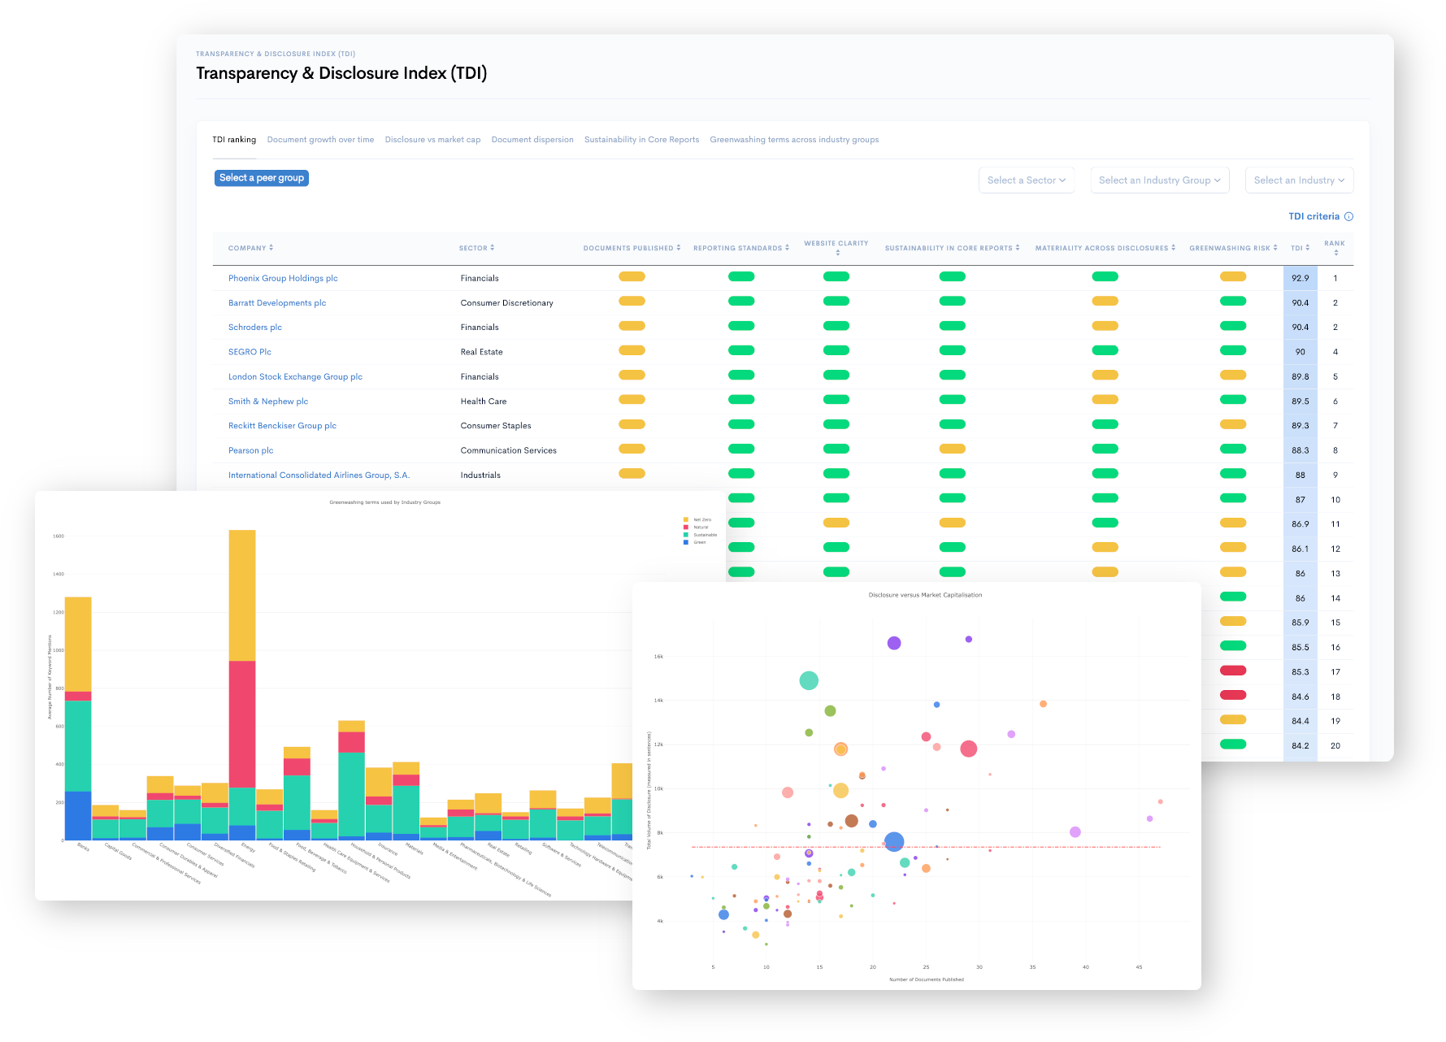
Task: Select TDI score 92.9 cell
Action: click(1301, 278)
